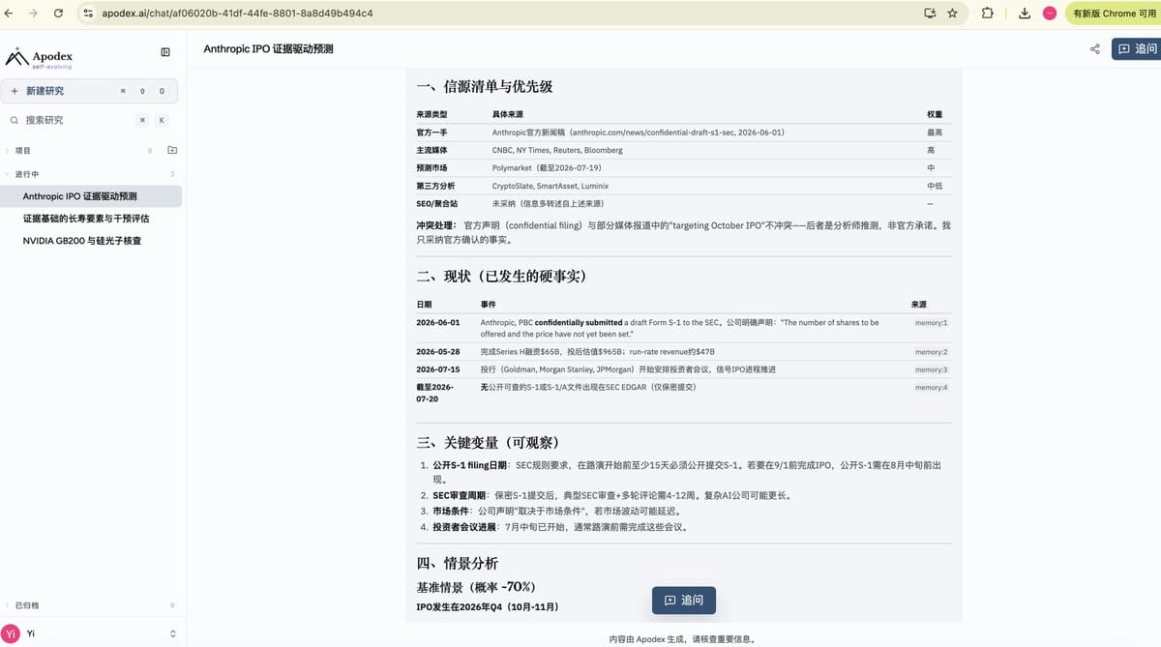Click CNBC, NY Times, Reuters, Bloomberg cell

pyautogui.click(x=557, y=150)
